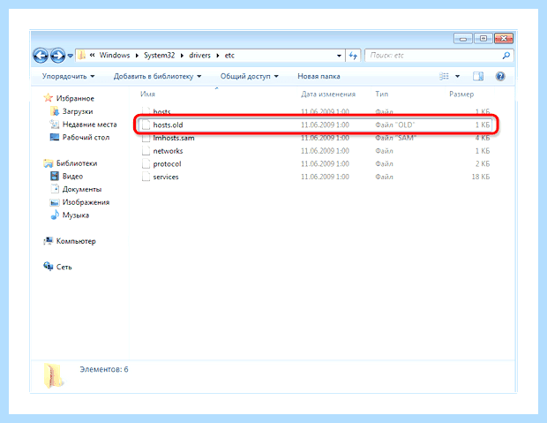Expand arrow after drivers in path
Screen dimensions: 547x423
pos(218,56)
